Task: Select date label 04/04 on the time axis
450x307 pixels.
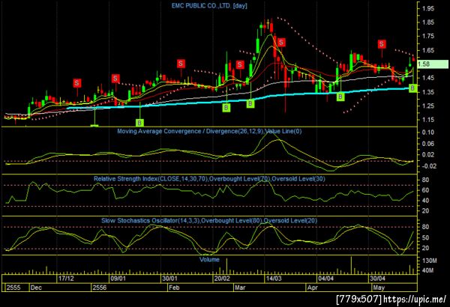Action: 326,279
